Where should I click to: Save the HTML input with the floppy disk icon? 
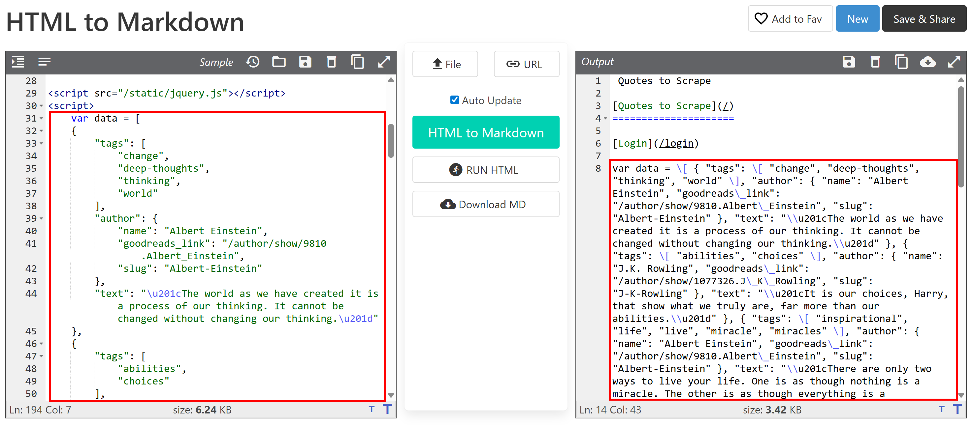[x=306, y=62]
